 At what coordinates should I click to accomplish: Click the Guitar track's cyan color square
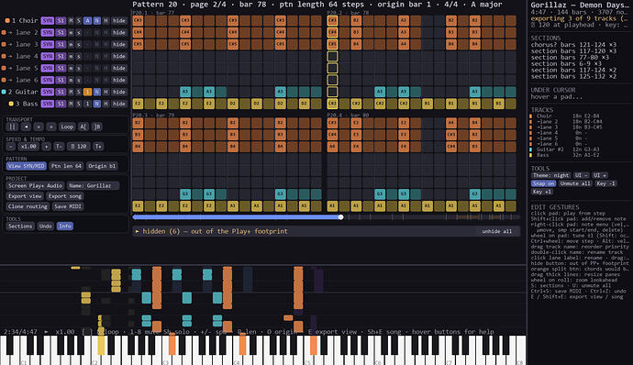pos(4,92)
